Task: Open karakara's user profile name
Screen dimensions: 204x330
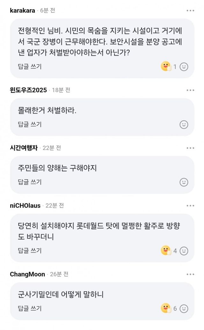Action: [x=22, y=11]
